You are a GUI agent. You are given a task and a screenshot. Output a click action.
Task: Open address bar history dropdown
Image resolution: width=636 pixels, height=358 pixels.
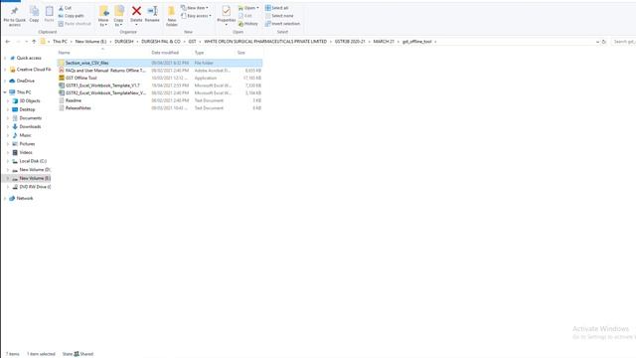click(x=597, y=42)
